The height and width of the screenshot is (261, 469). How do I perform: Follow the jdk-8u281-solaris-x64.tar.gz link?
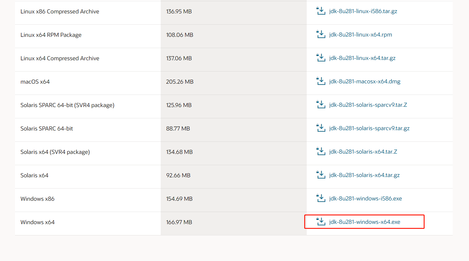tap(364, 175)
